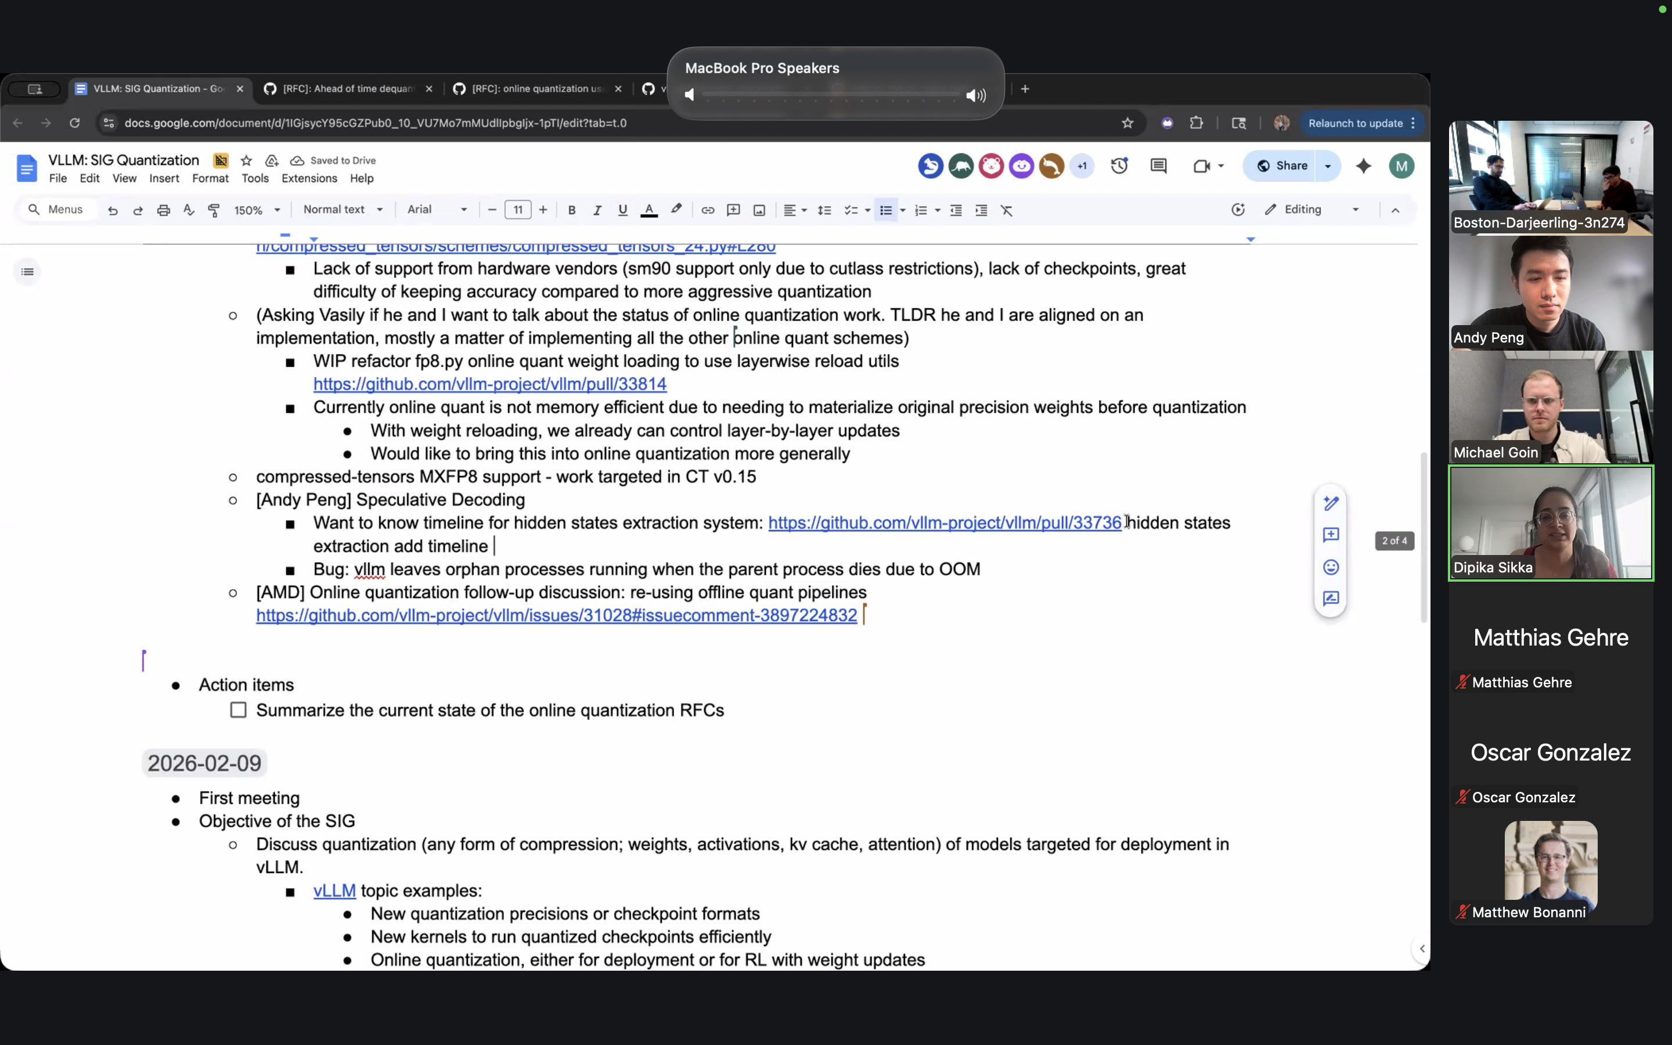The width and height of the screenshot is (1672, 1045).
Task: Toggle italic formatting
Action: (596, 210)
